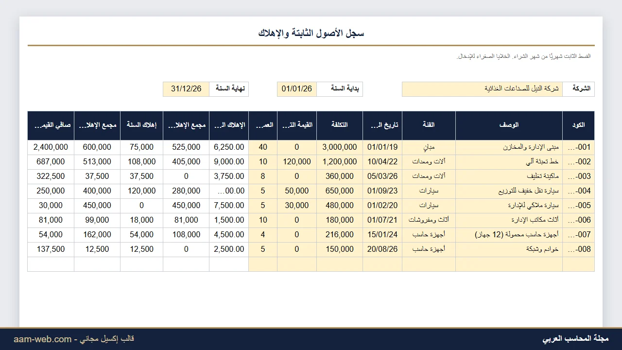The width and height of the screenshot is (622, 350).
Task: Select the purchase date 20/08/26
Action: [382, 249]
